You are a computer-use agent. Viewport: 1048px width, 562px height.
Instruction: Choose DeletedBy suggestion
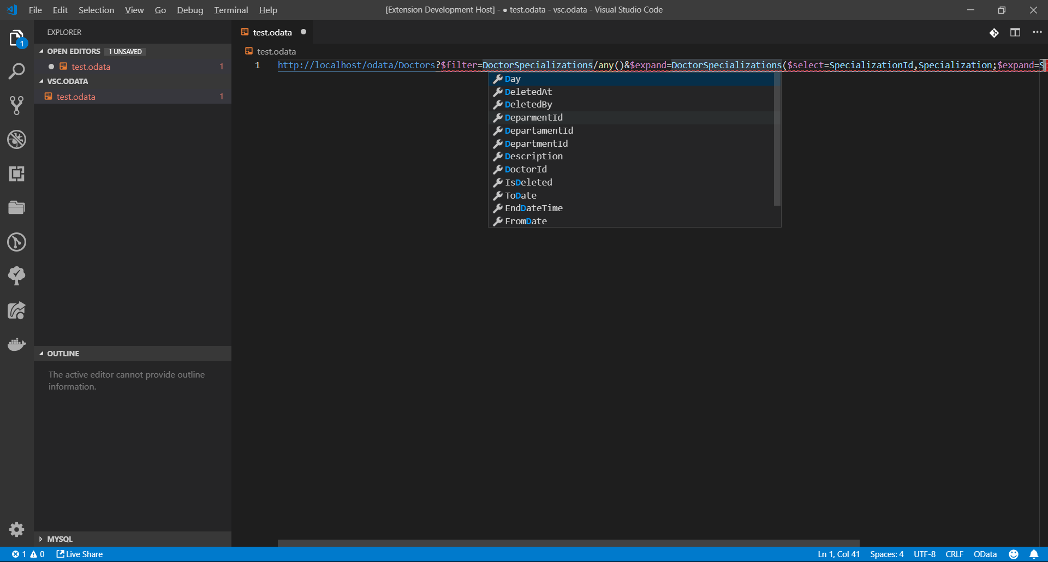631,104
